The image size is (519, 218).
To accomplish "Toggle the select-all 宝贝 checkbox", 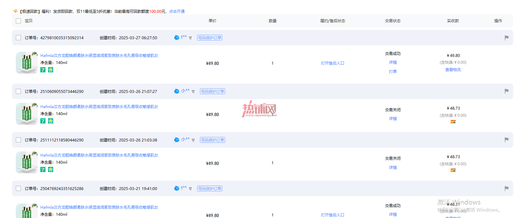I will (x=18, y=21).
